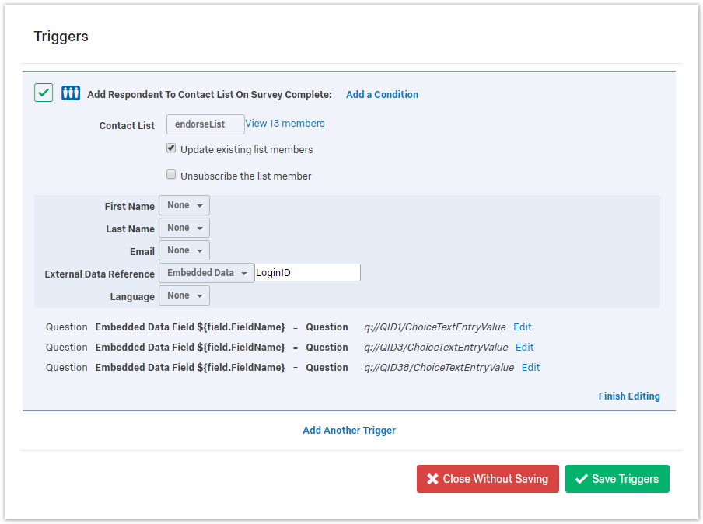The image size is (703, 524).
Task: Click Add Another Trigger link
Action: click(x=349, y=431)
